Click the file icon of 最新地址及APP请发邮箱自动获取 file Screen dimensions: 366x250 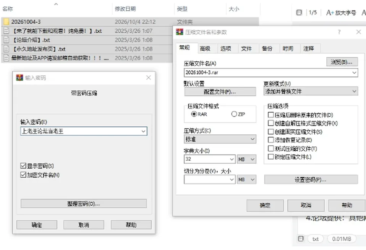tap(6, 58)
